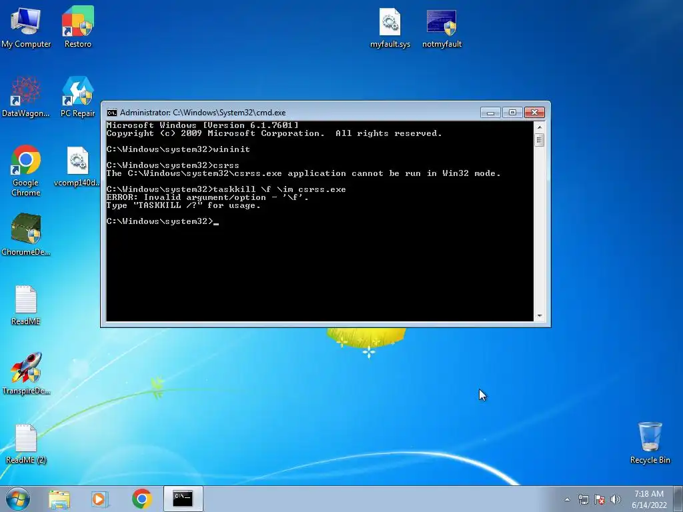The image size is (683, 512).
Task: Open Chrome from the taskbar
Action: 141,499
